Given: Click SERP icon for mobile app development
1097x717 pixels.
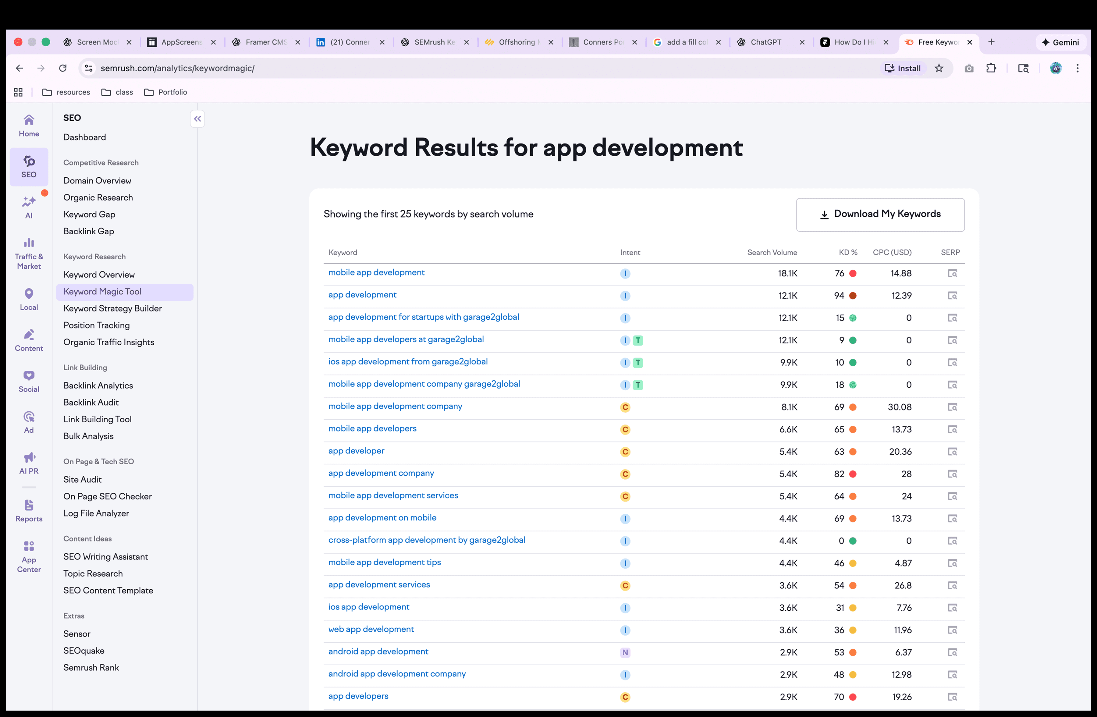Looking at the screenshot, I should [952, 273].
